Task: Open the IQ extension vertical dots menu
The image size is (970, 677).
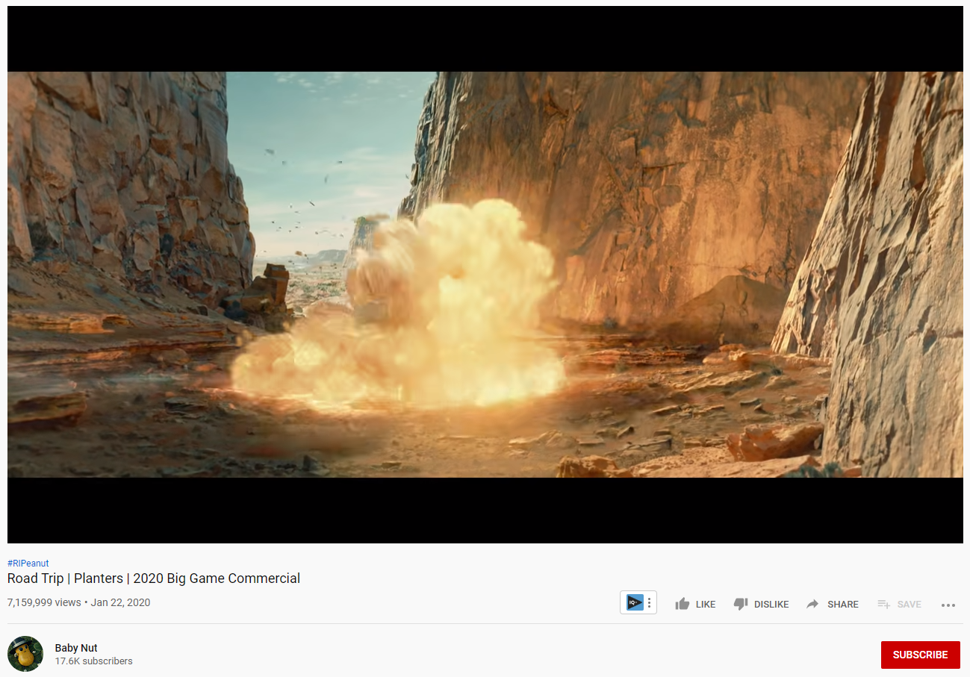Action: pyautogui.click(x=650, y=602)
